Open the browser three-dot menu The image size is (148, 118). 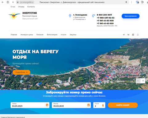coord(131,2)
